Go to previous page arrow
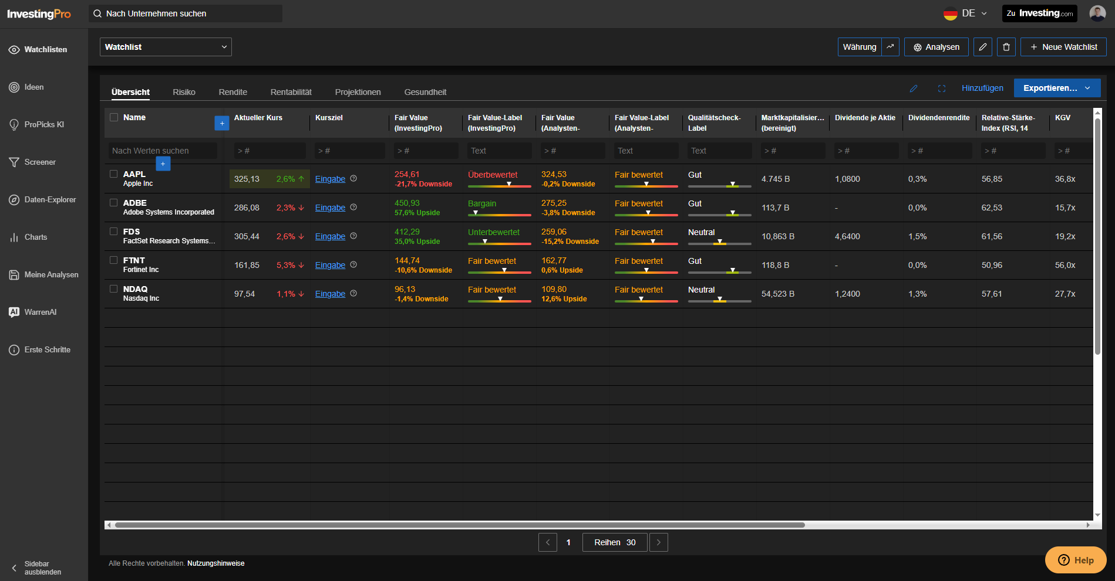The width and height of the screenshot is (1115, 581). click(548, 542)
